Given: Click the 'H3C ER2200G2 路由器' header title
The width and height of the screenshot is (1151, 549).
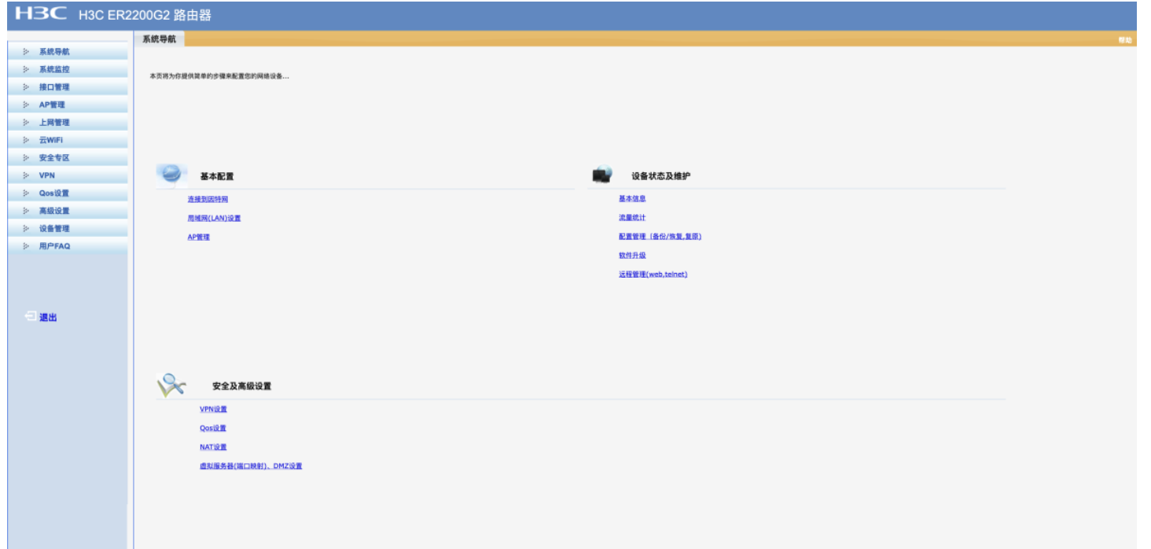Looking at the screenshot, I should (145, 15).
